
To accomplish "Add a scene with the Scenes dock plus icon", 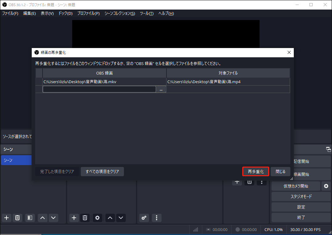I will pos(6,218).
